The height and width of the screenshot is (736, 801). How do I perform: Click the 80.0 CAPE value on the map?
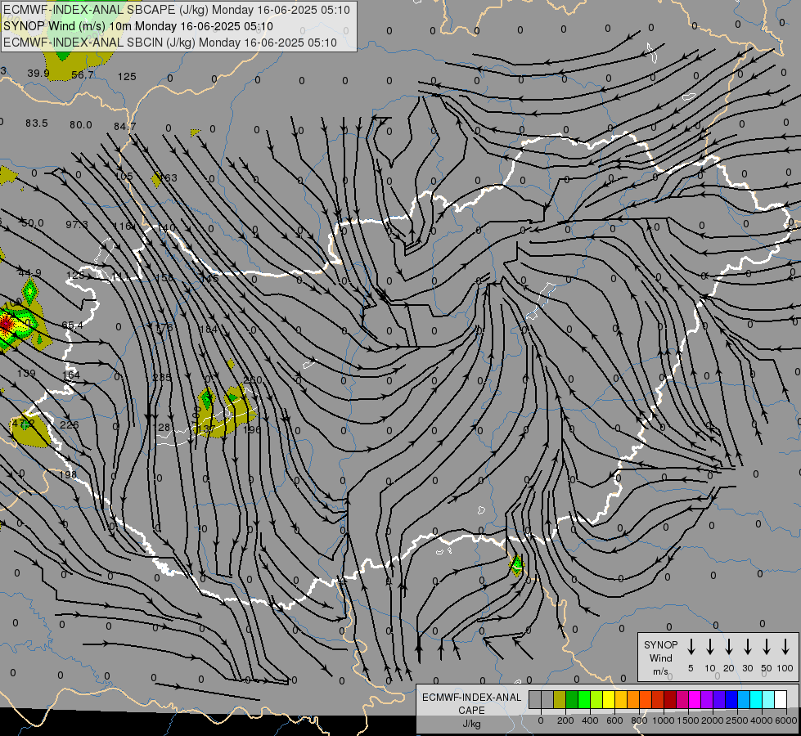(81, 124)
